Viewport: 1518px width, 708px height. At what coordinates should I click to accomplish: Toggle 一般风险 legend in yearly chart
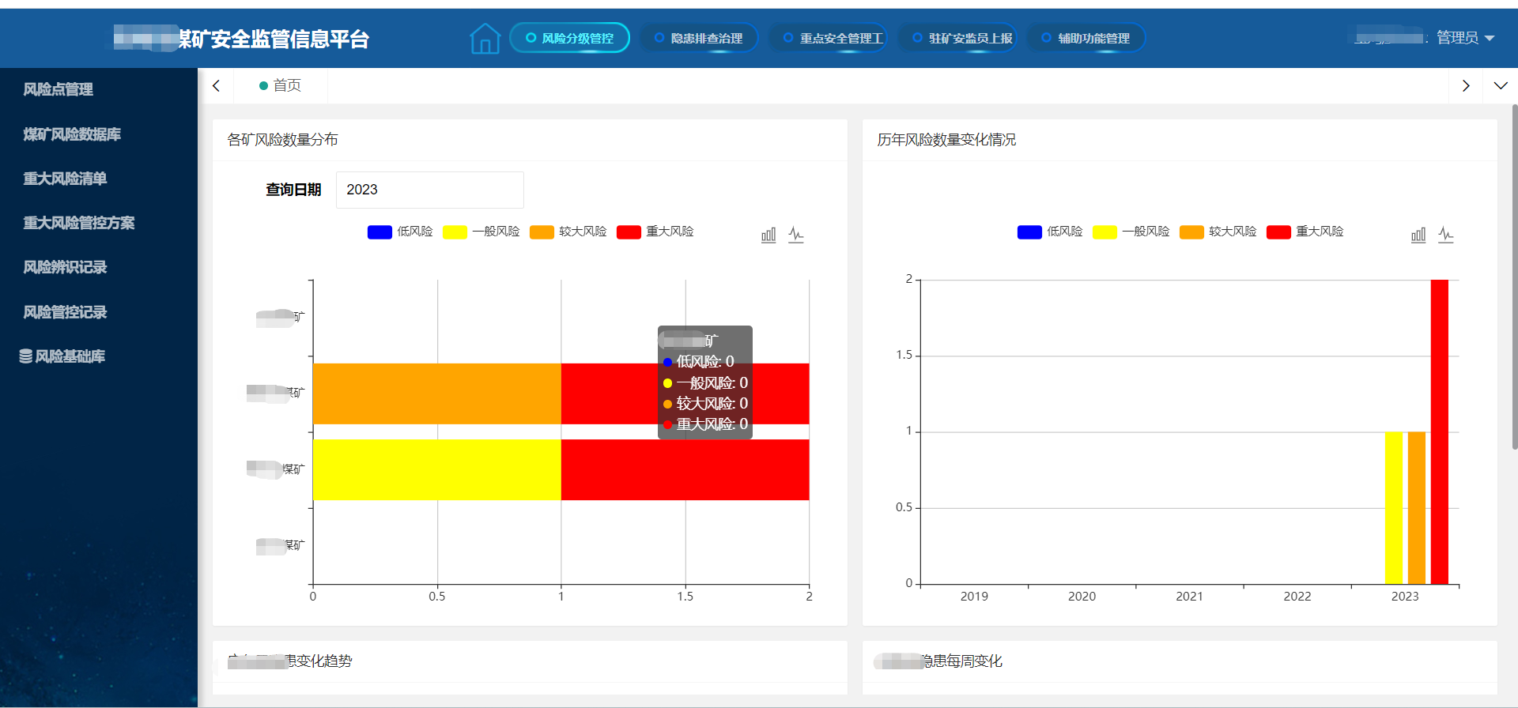[1131, 232]
